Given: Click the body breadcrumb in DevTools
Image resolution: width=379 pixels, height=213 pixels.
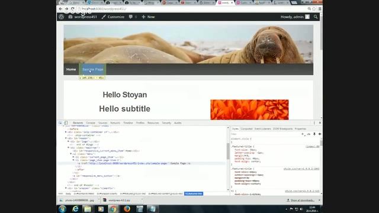Looking at the screenshot, I should [x=69, y=193].
